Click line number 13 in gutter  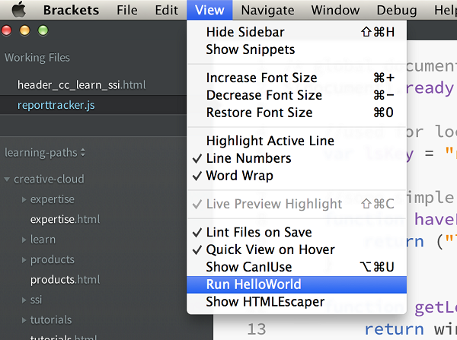257,329
